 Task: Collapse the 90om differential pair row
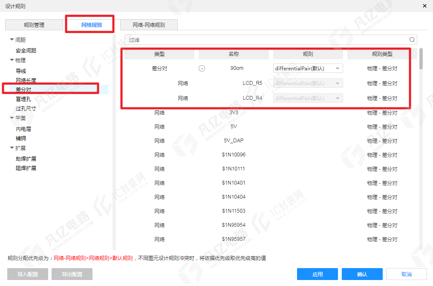point(202,69)
